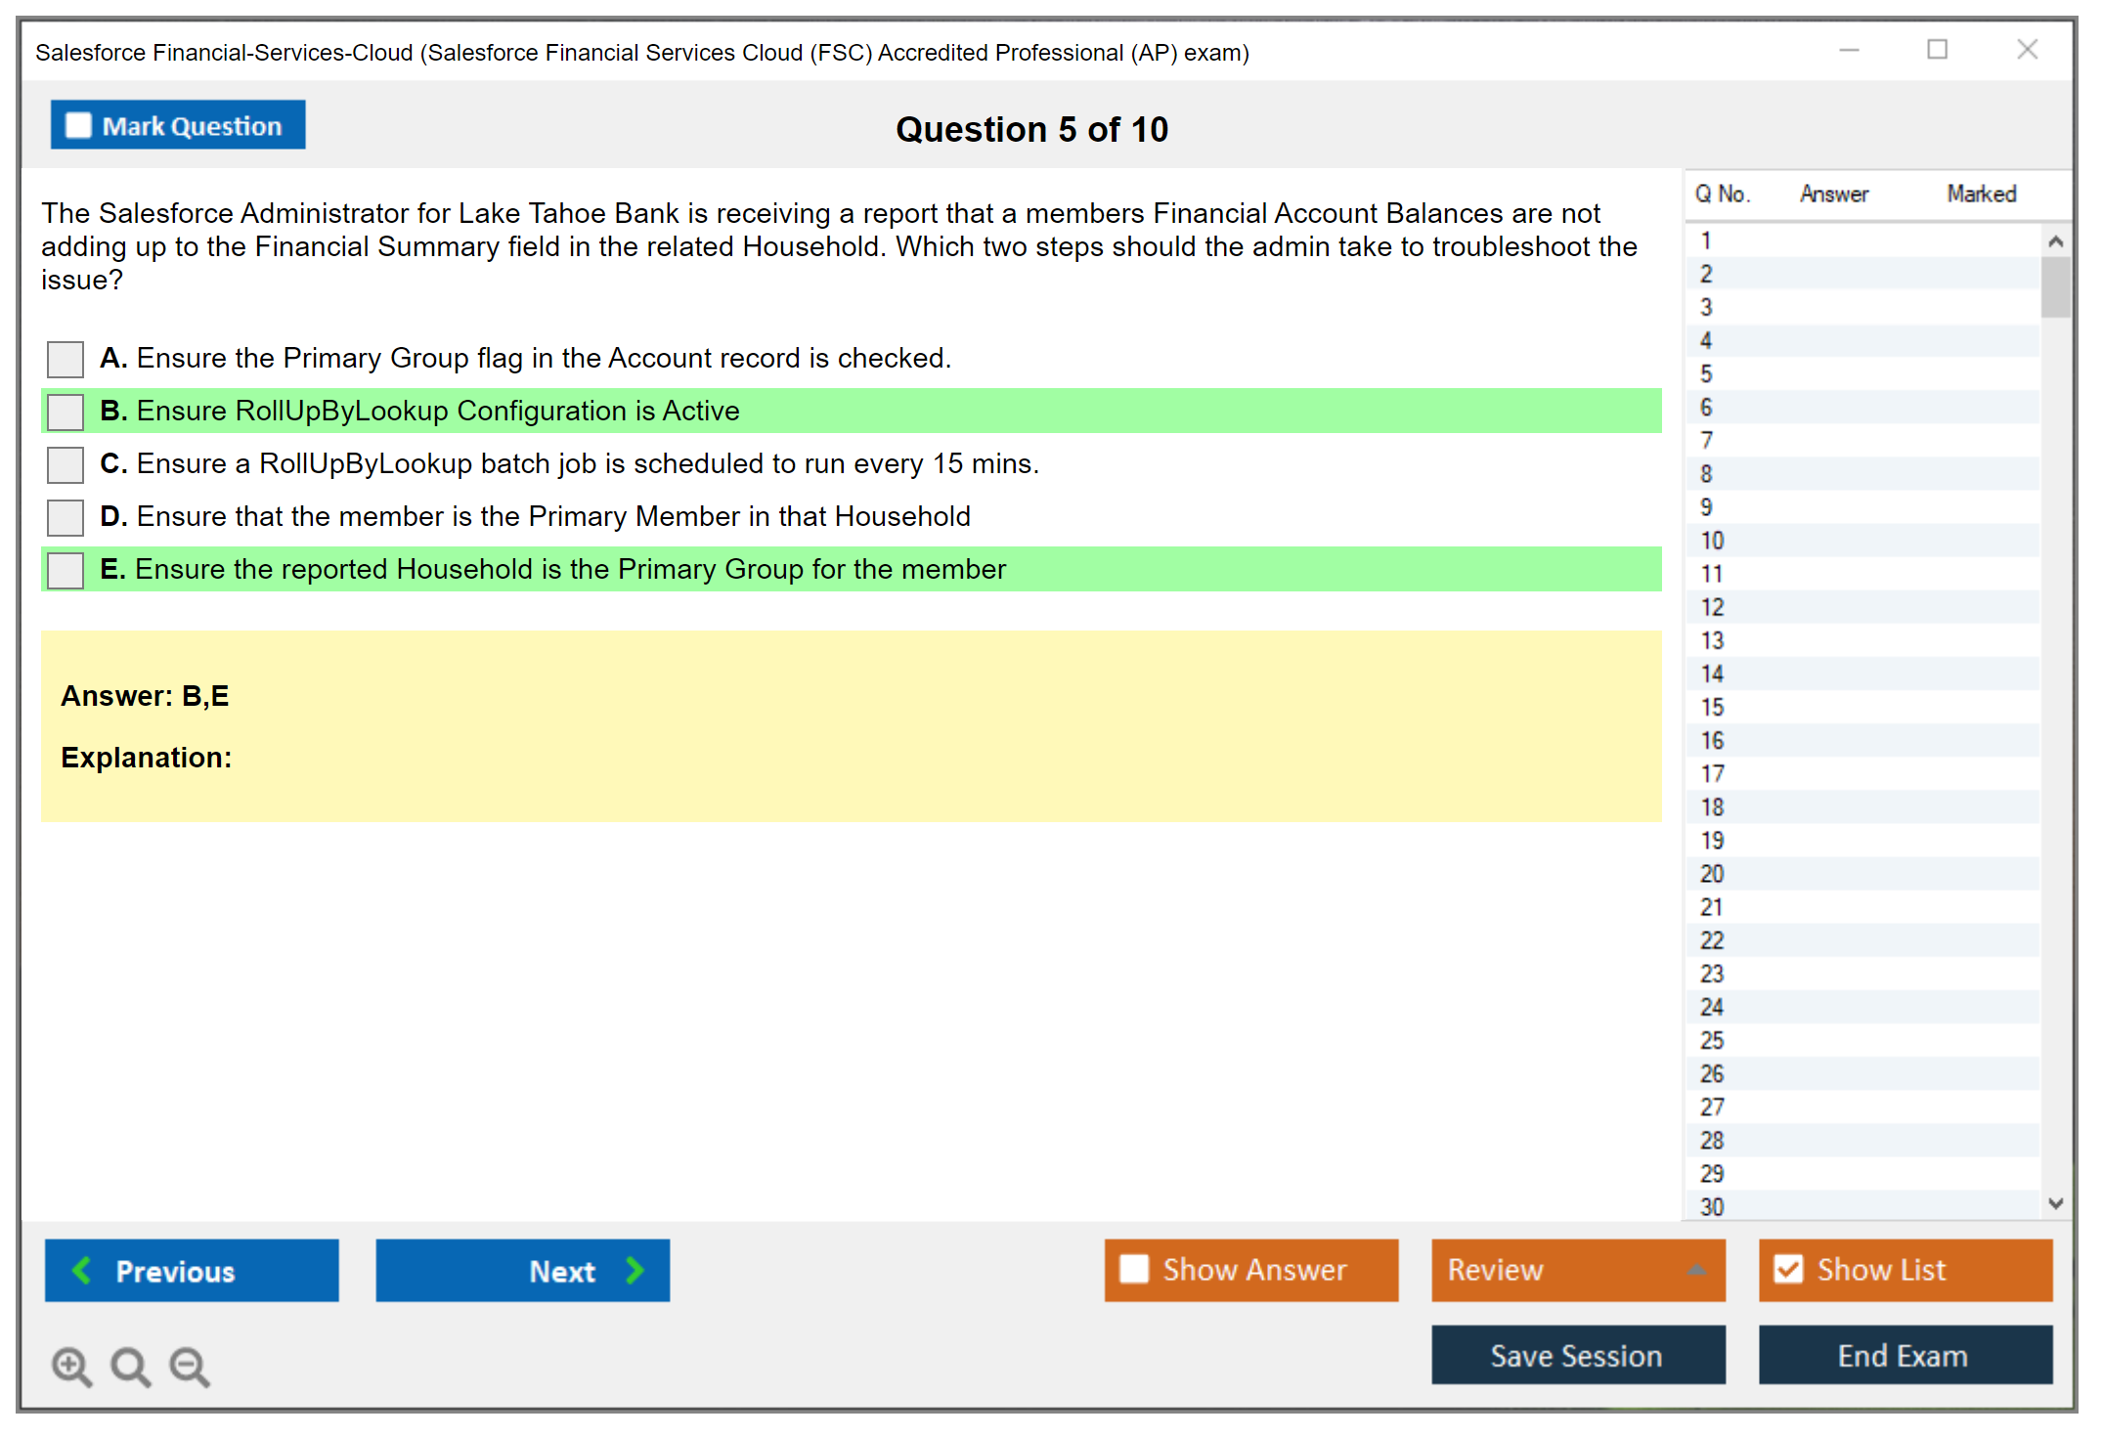Click the reset zoom magnifier icon

coord(130,1366)
